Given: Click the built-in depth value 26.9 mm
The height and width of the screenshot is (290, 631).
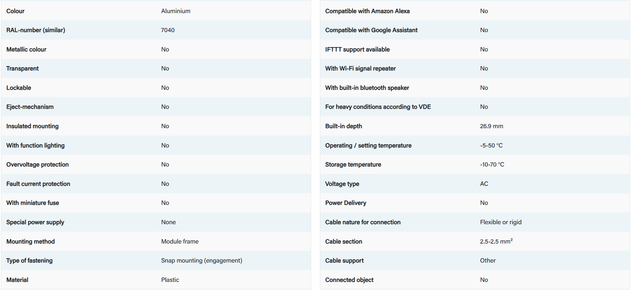Looking at the screenshot, I should [491, 126].
